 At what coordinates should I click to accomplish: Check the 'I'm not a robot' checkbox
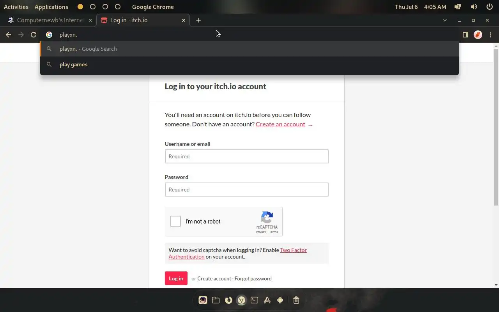[175, 221]
